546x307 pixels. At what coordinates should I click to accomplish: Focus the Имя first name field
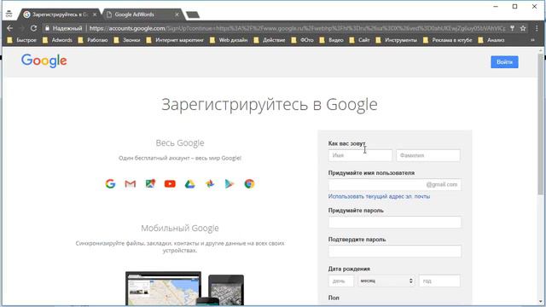[x=360, y=155]
